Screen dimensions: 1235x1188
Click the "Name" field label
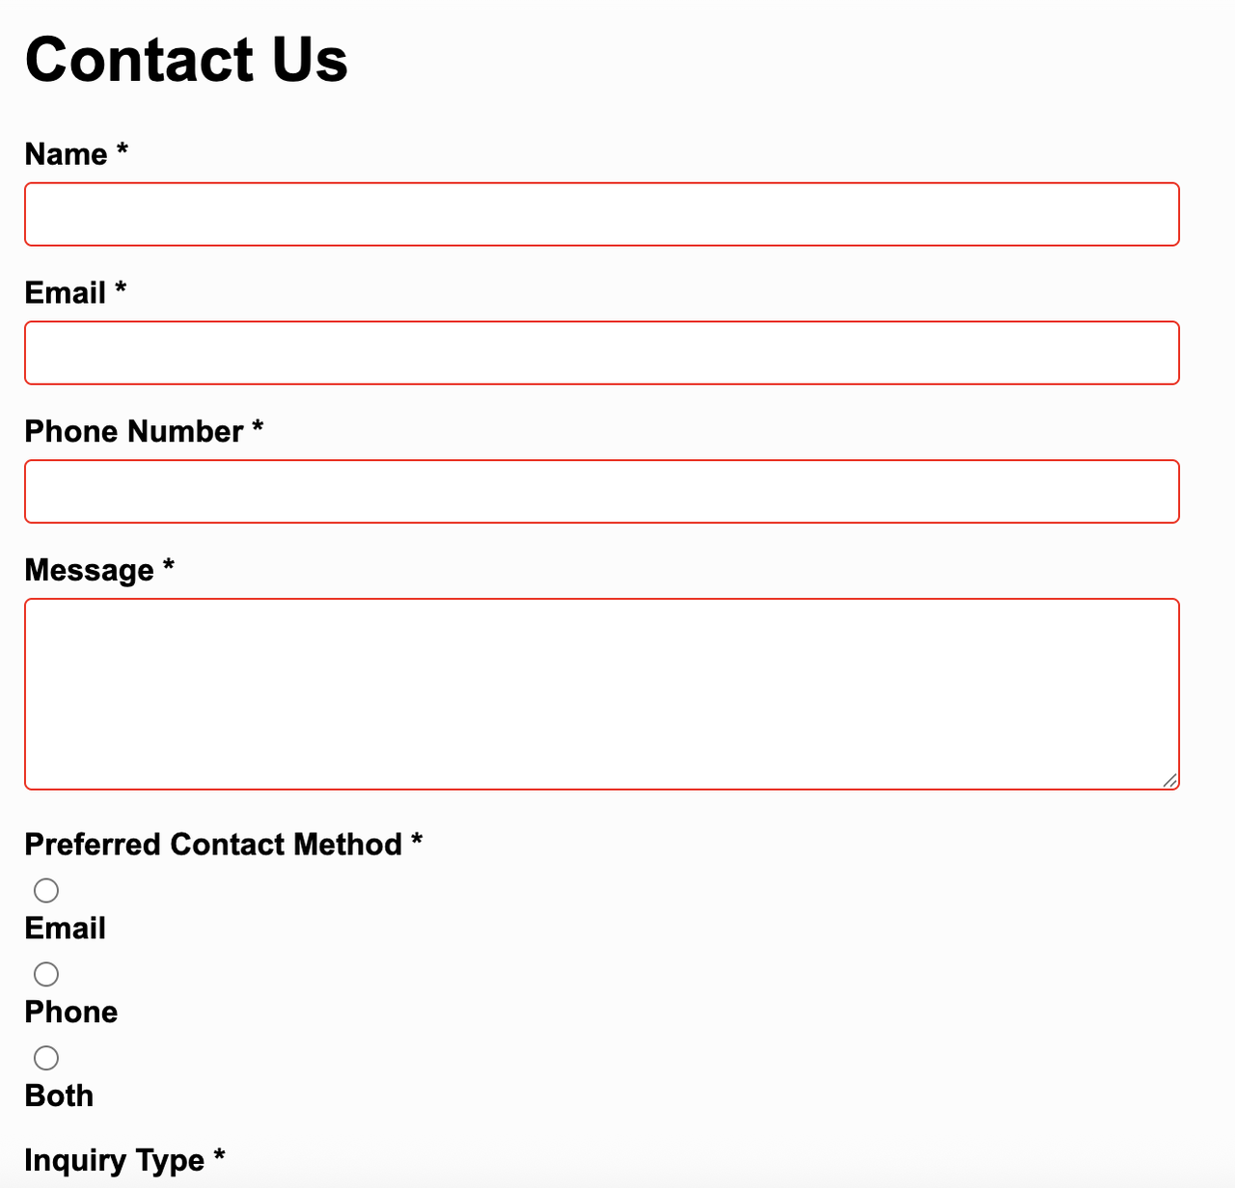(66, 154)
